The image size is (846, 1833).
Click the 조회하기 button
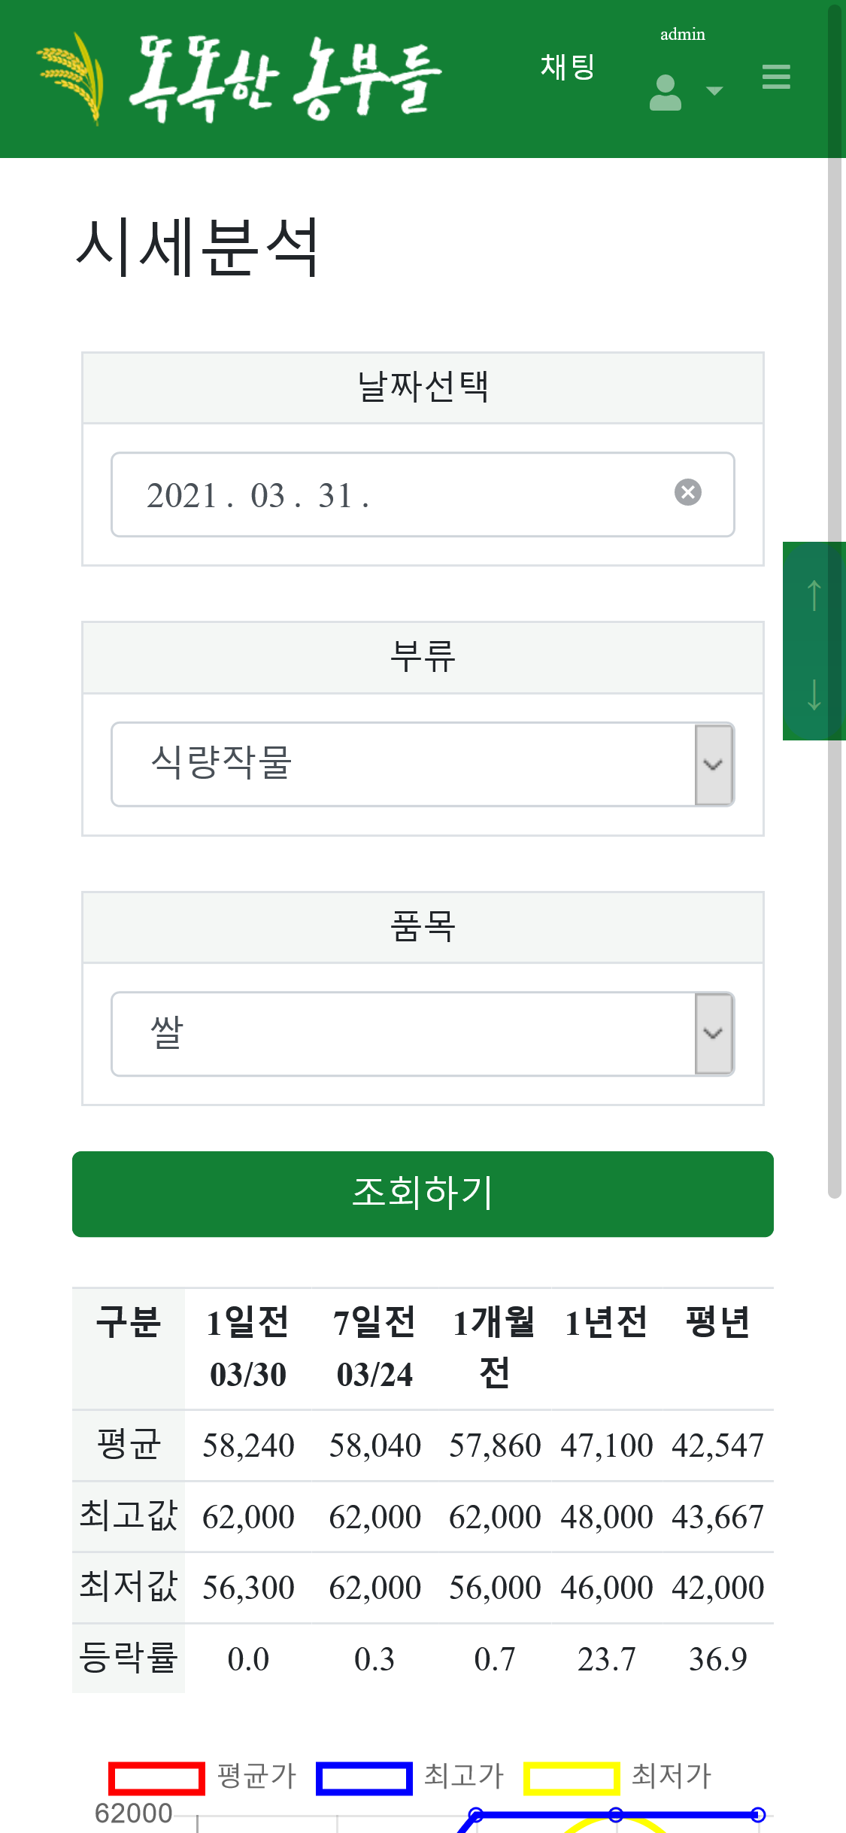[x=423, y=1194]
